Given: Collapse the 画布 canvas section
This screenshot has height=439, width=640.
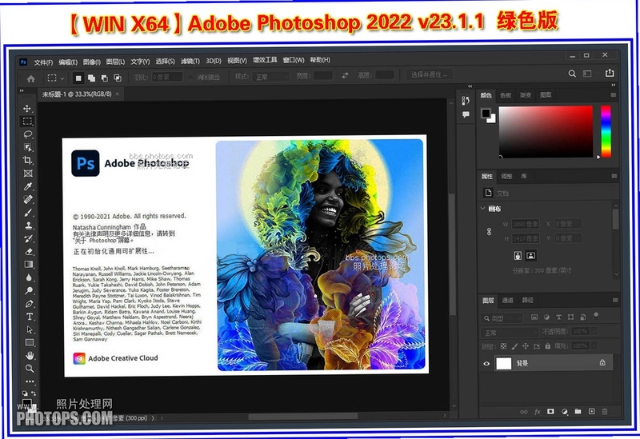Looking at the screenshot, I should [483, 208].
